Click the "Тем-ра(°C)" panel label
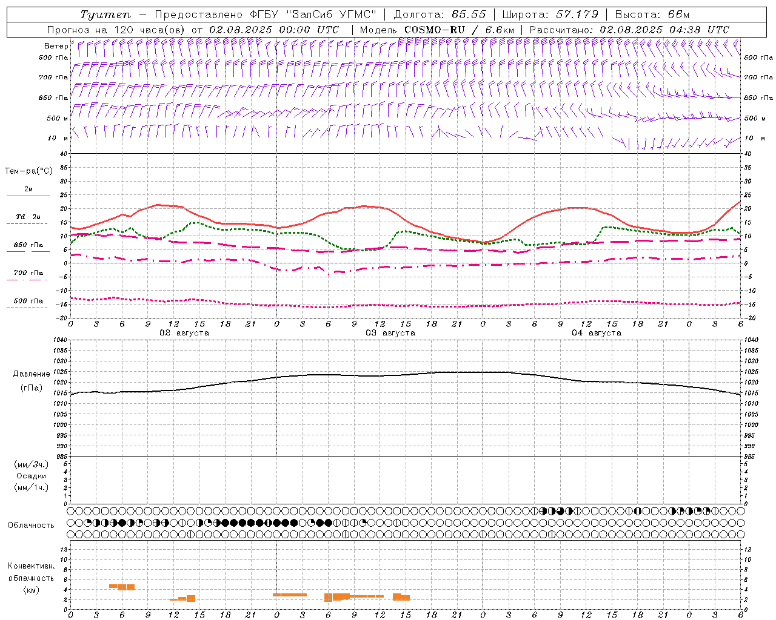Viewport: 776px width, 620px height. click(28, 171)
